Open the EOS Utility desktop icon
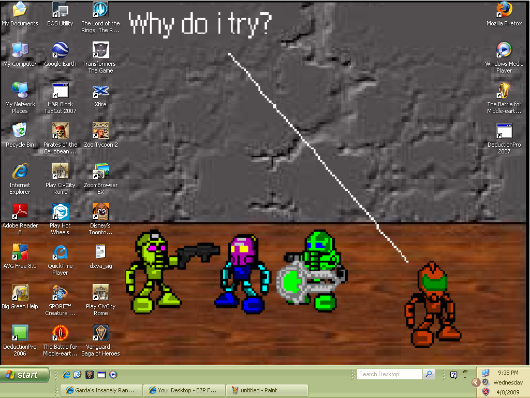530x398 pixels. (x=60, y=8)
